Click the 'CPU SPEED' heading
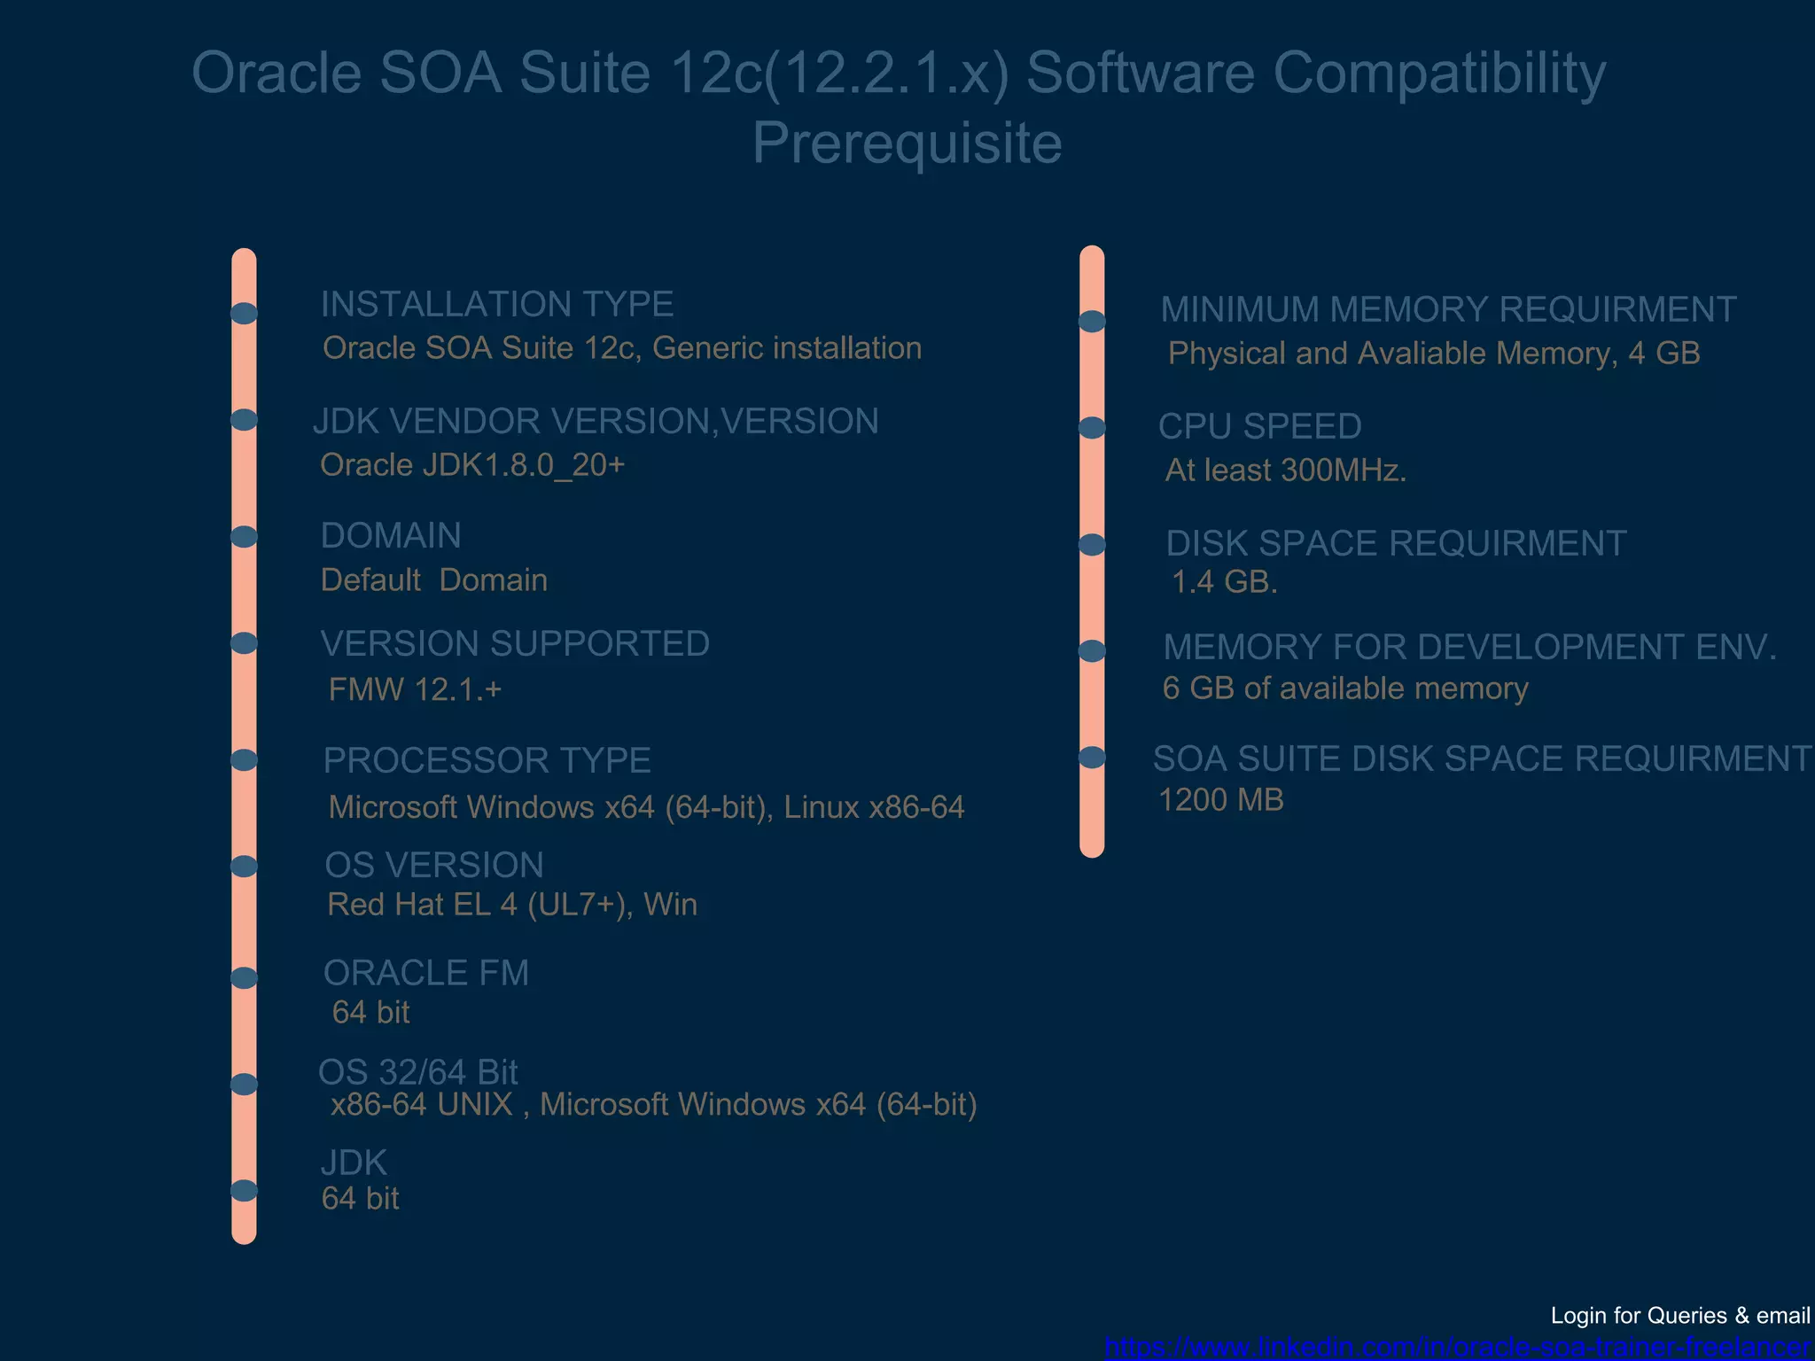 [1260, 426]
